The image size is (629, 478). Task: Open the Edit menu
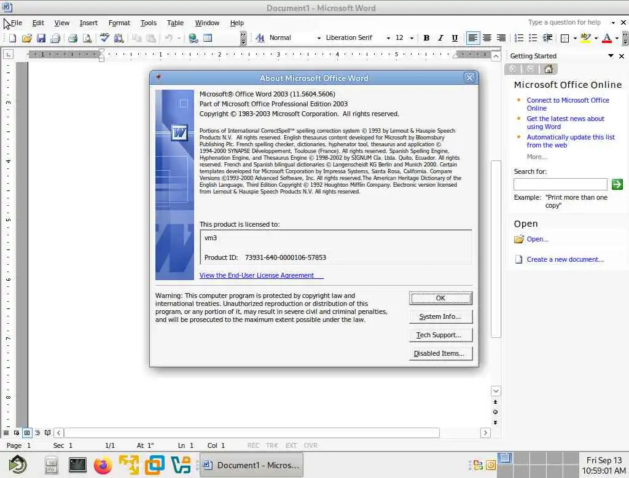[38, 23]
